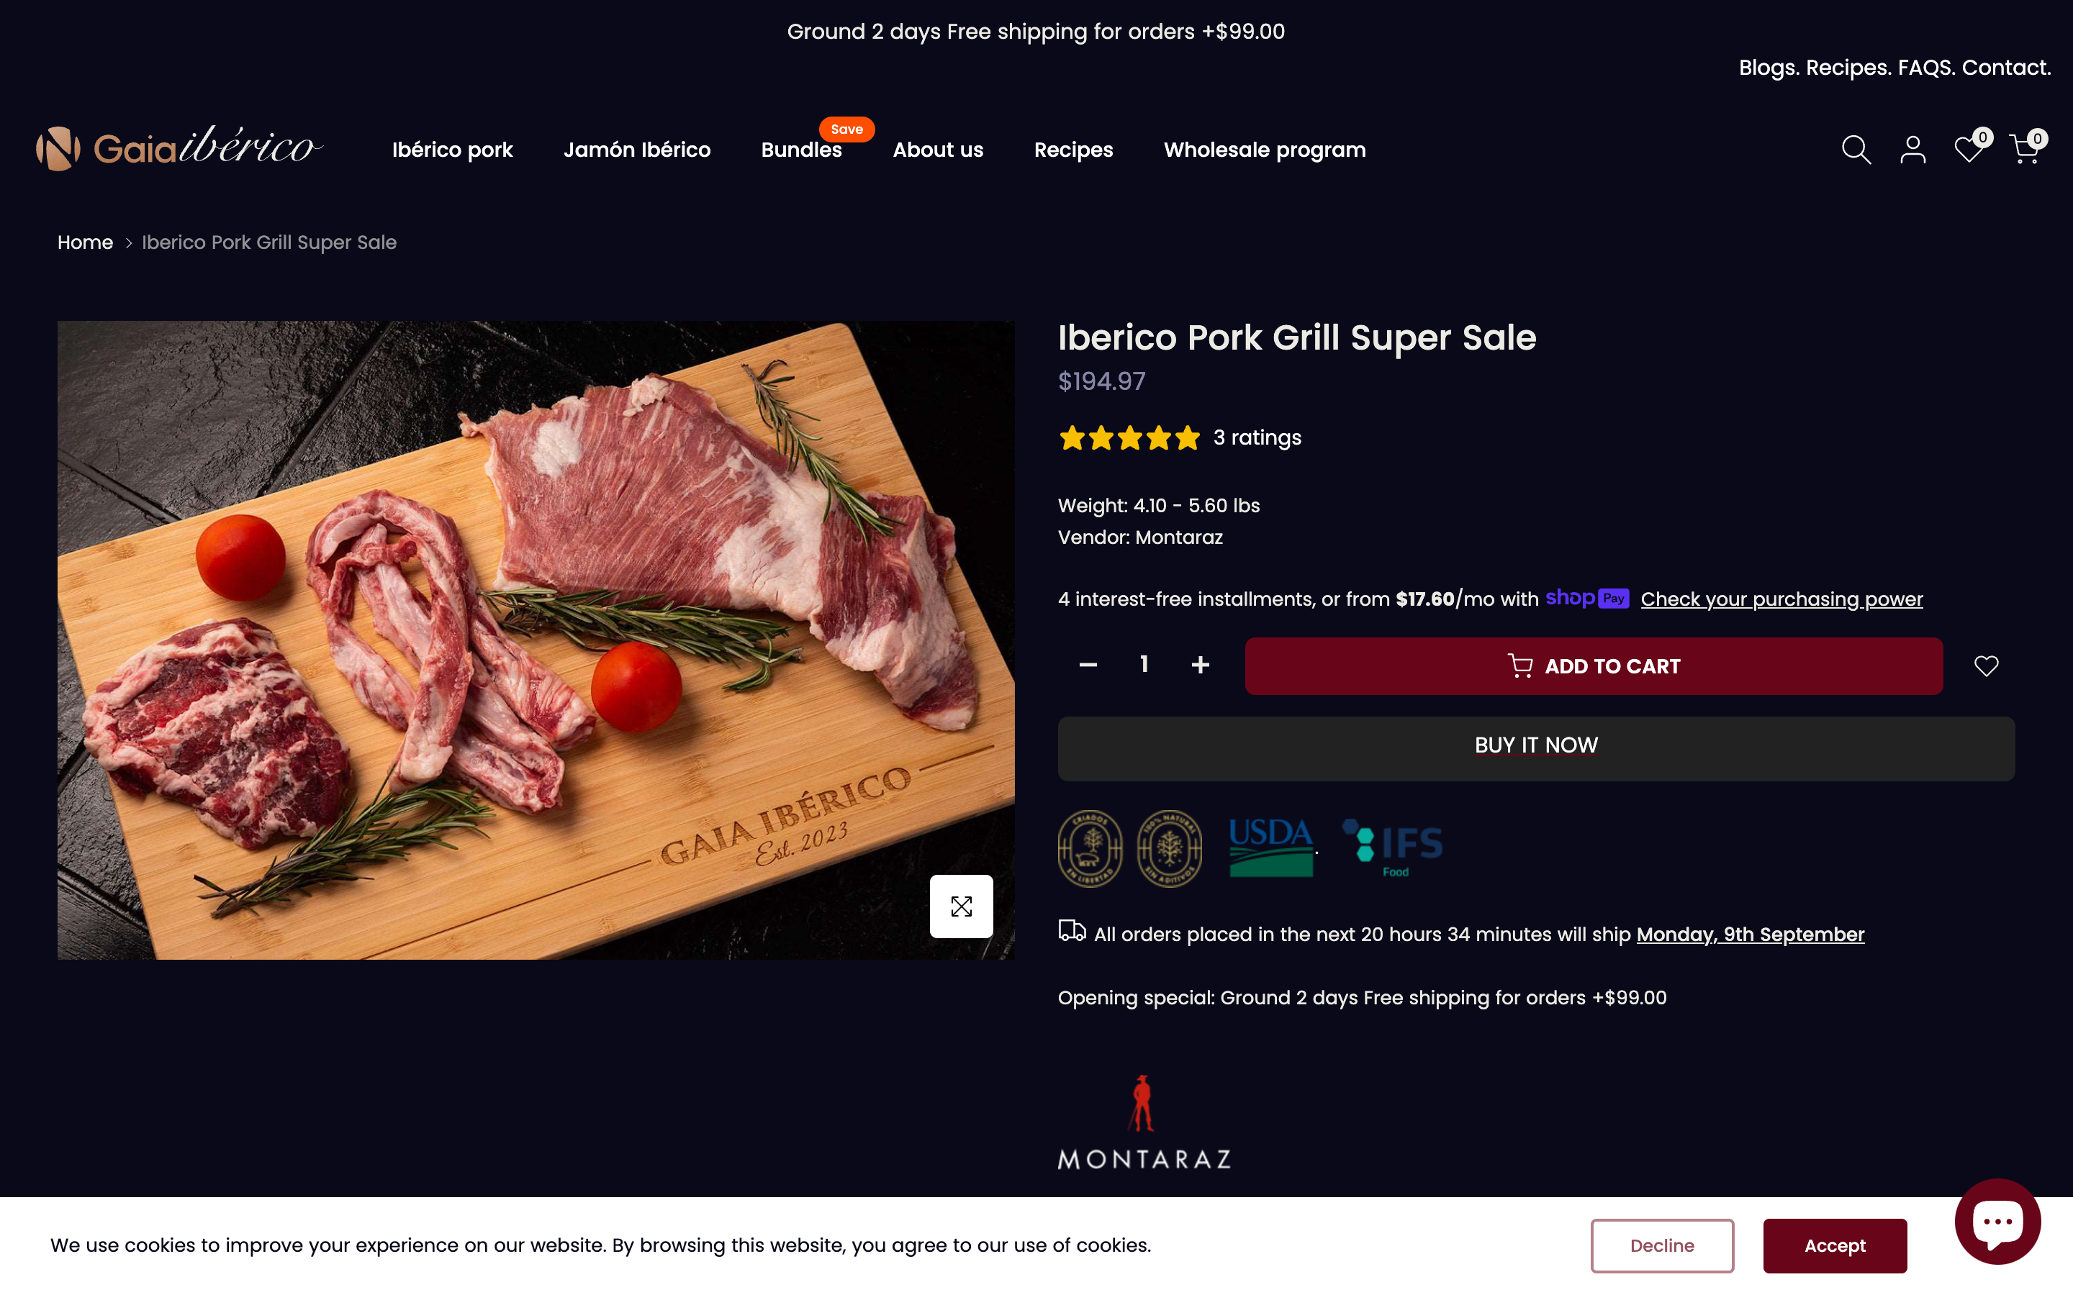Expand product image to fullscreen
Viewport: 2073px width, 1295px height.
pyautogui.click(x=961, y=906)
